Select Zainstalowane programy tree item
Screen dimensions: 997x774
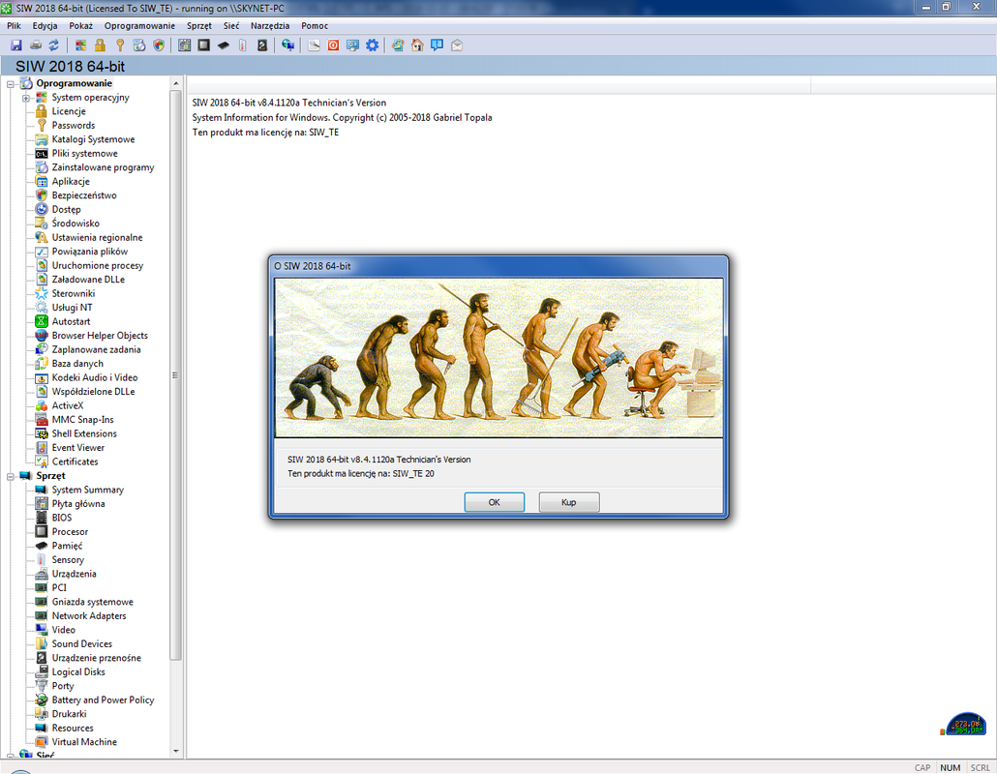point(103,167)
